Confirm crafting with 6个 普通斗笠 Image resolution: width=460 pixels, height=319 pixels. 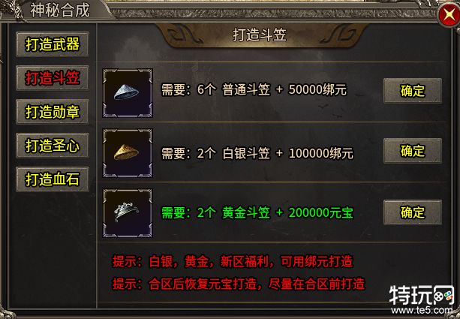tap(413, 91)
